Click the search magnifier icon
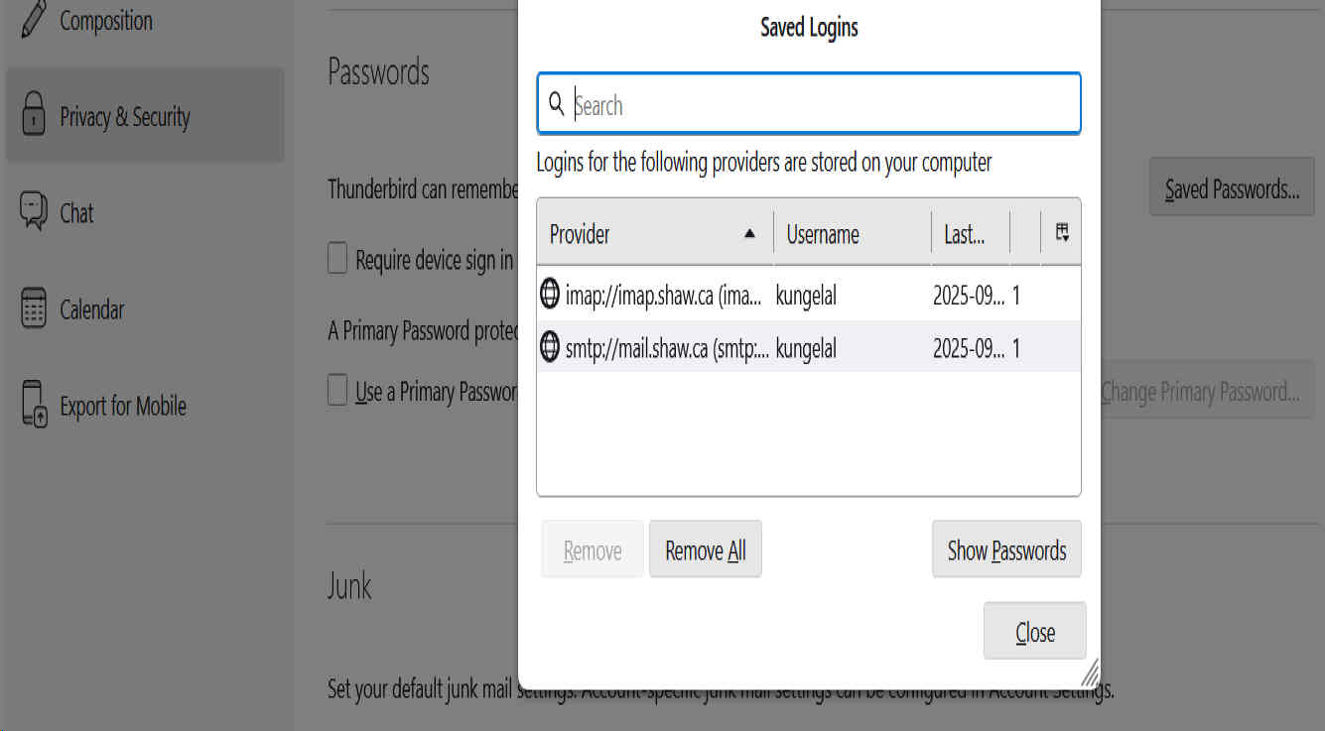Viewport: 1325px width, 731px height. (x=556, y=104)
